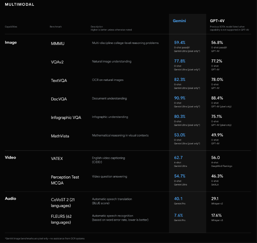Select the TextVQA benchmark name

click(59, 81)
